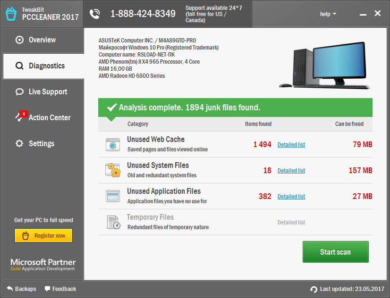The width and height of the screenshot is (390, 298).
Task: Click the Last updated: 23.05.2017 text
Action: (x=352, y=289)
